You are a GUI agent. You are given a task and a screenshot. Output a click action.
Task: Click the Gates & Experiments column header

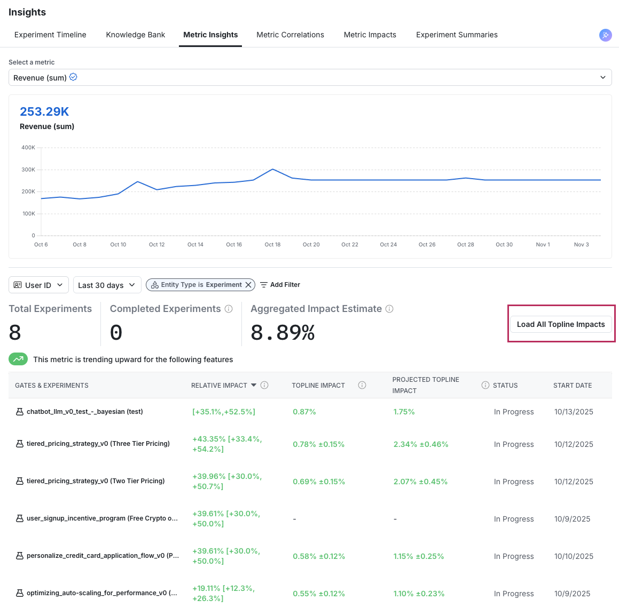[x=52, y=385]
